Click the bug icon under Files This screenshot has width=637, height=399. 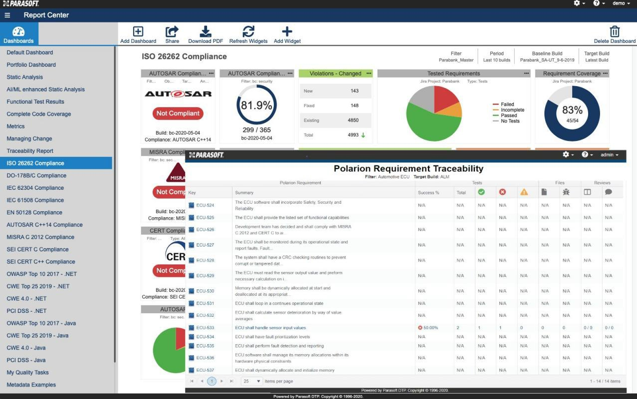pyautogui.click(x=566, y=192)
